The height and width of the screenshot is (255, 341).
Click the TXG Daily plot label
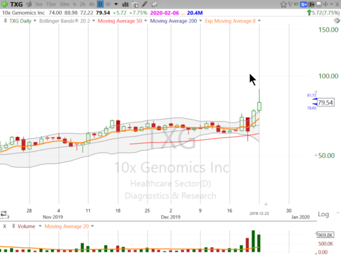pos(20,21)
